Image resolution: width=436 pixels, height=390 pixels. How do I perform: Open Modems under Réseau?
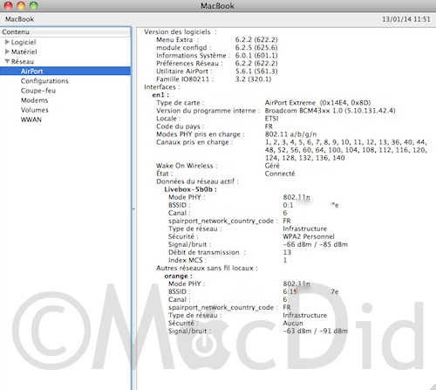34,100
